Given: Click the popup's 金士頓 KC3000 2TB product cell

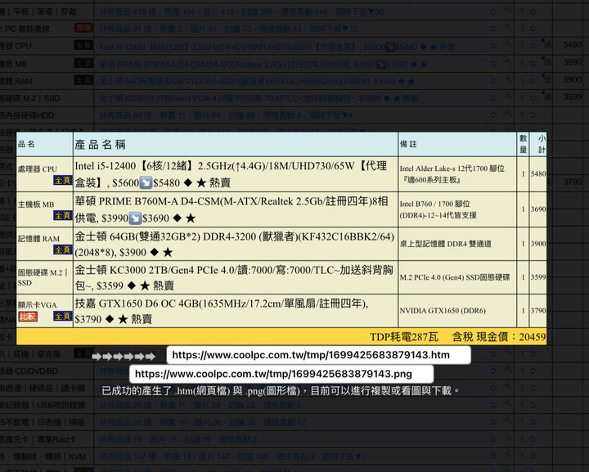Looking at the screenshot, I should [236, 277].
